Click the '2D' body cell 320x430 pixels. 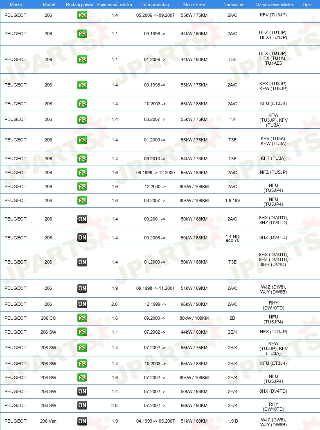coord(232,318)
